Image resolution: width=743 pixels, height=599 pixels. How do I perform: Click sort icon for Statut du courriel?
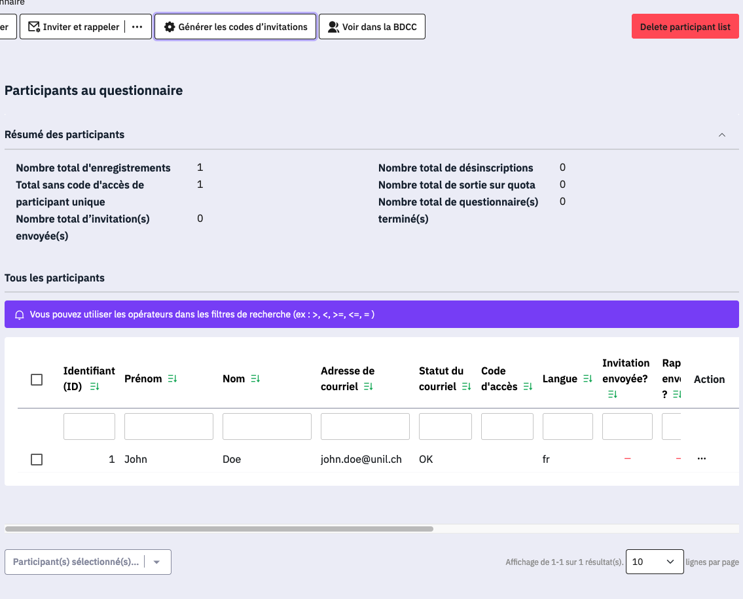pos(466,387)
